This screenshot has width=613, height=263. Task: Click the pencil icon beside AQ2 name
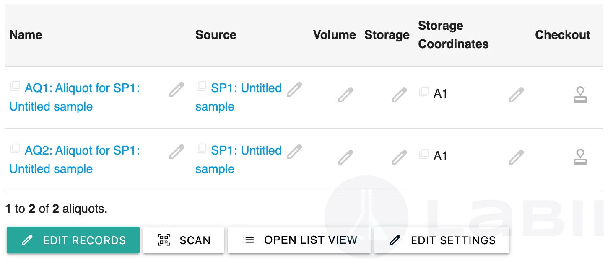click(177, 152)
